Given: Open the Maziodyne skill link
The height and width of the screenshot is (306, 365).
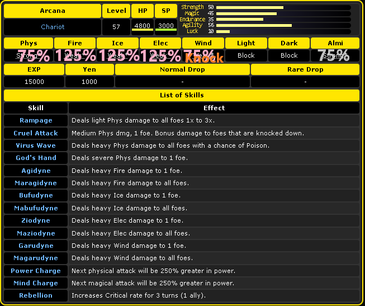Looking at the screenshot, I should (36, 233).
